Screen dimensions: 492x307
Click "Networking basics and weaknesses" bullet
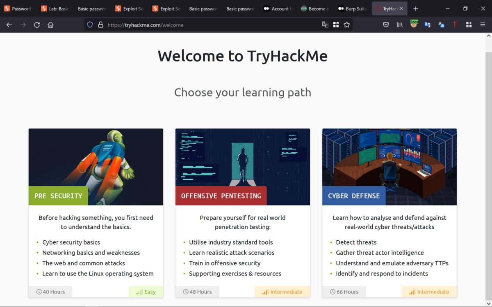[91, 253]
